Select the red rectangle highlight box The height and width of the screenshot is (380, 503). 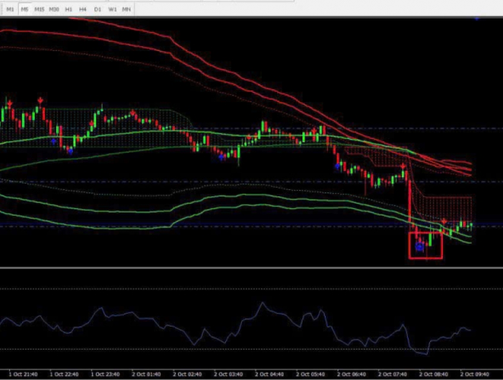tap(409, 245)
